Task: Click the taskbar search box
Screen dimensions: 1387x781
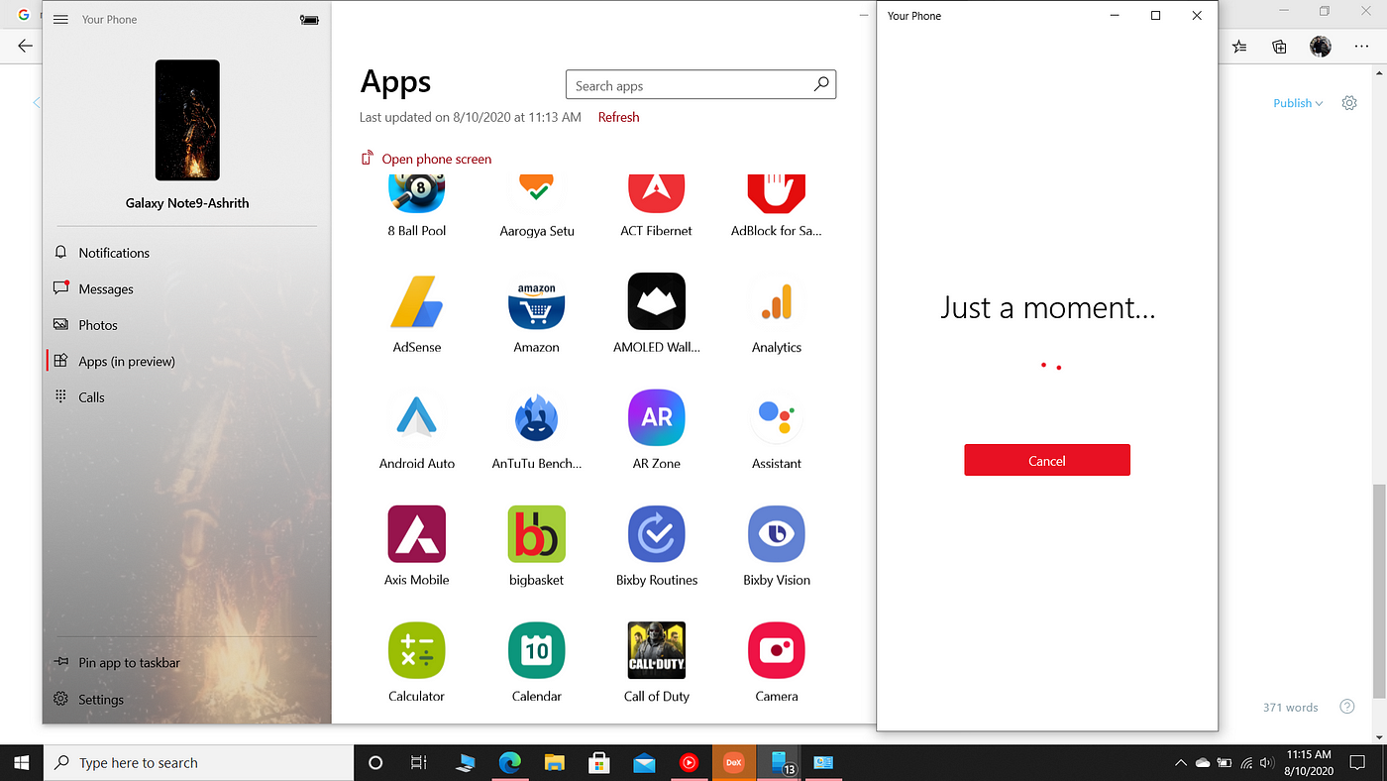Action: (198, 763)
